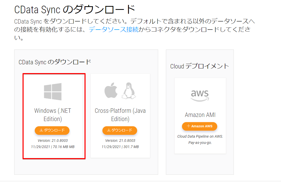
Task: Click download arrow icon on Windows button
Action: tap(41, 130)
